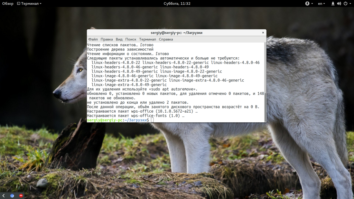Click the power icon in top bar
This screenshot has height=199, width=354.
pyautogui.click(x=345, y=3)
